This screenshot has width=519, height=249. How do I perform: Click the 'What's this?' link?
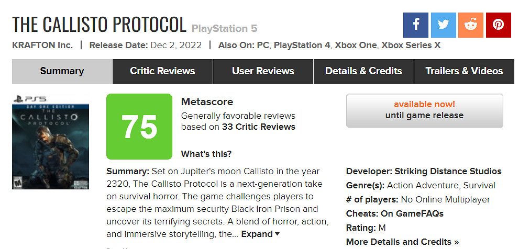tap(206, 154)
